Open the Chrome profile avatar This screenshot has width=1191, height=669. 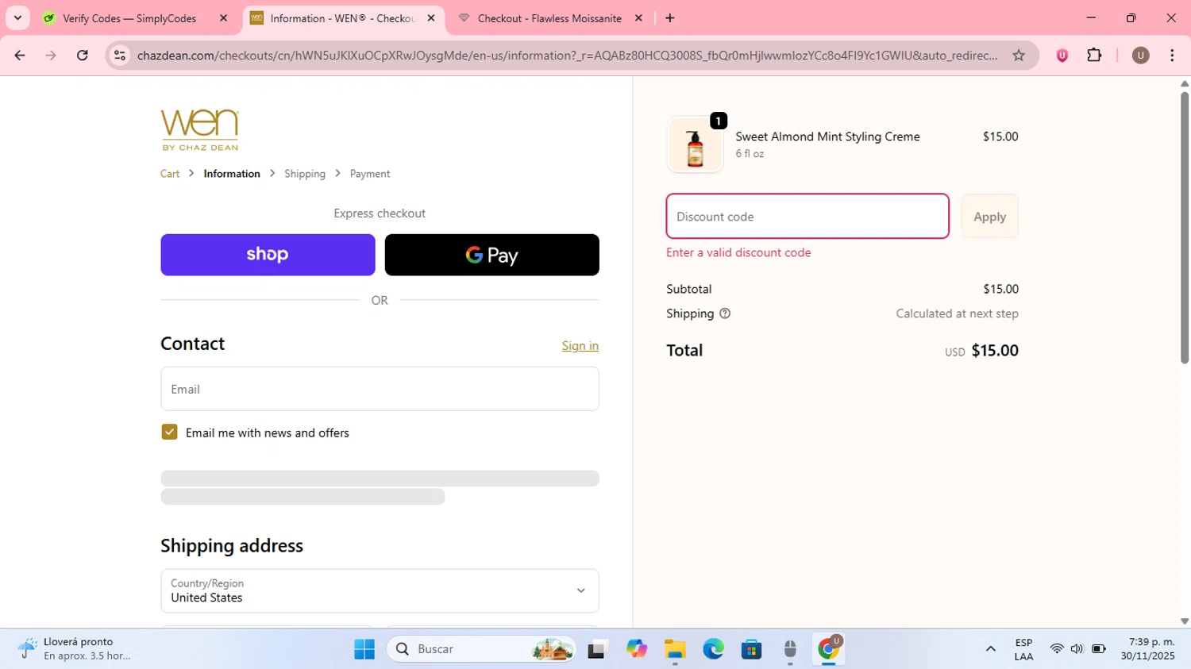click(x=1141, y=56)
